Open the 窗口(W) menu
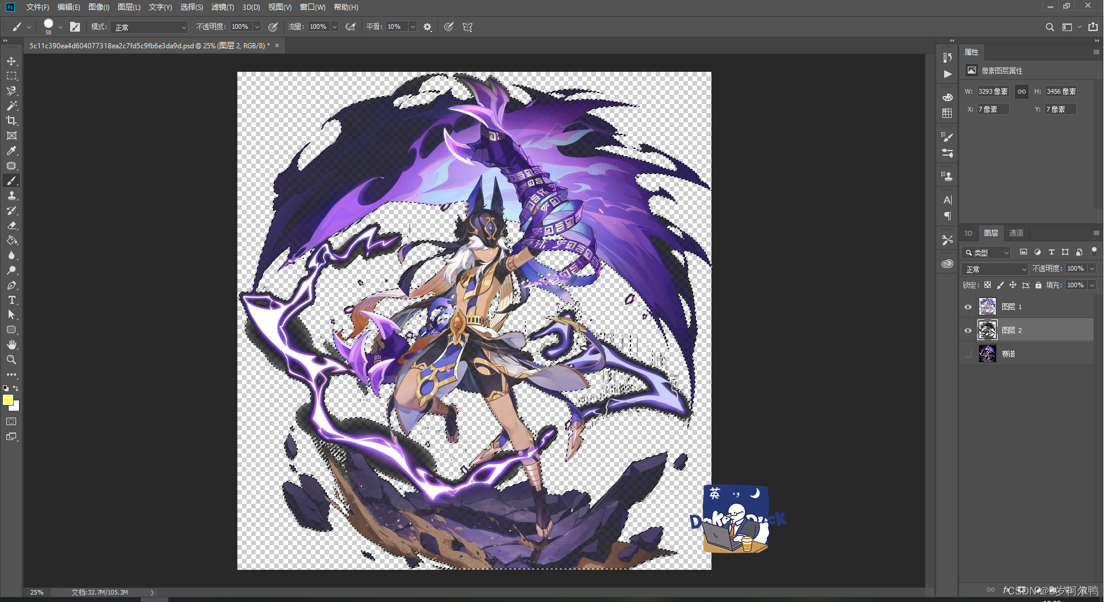Image resolution: width=1108 pixels, height=602 pixels. (x=313, y=7)
